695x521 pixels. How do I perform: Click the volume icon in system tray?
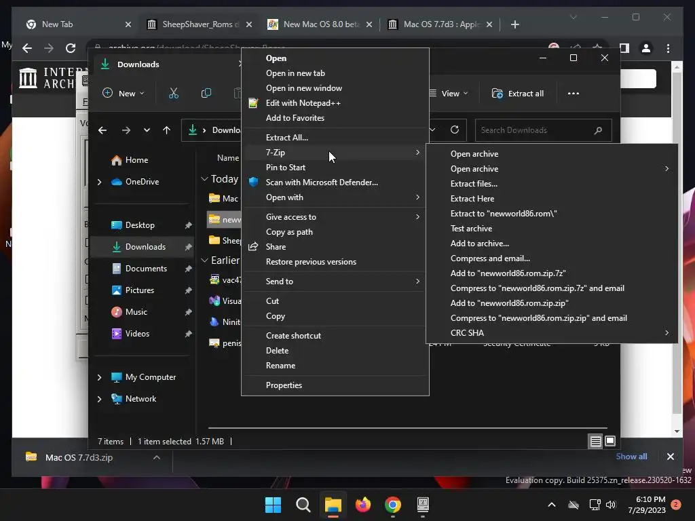pos(611,505)
